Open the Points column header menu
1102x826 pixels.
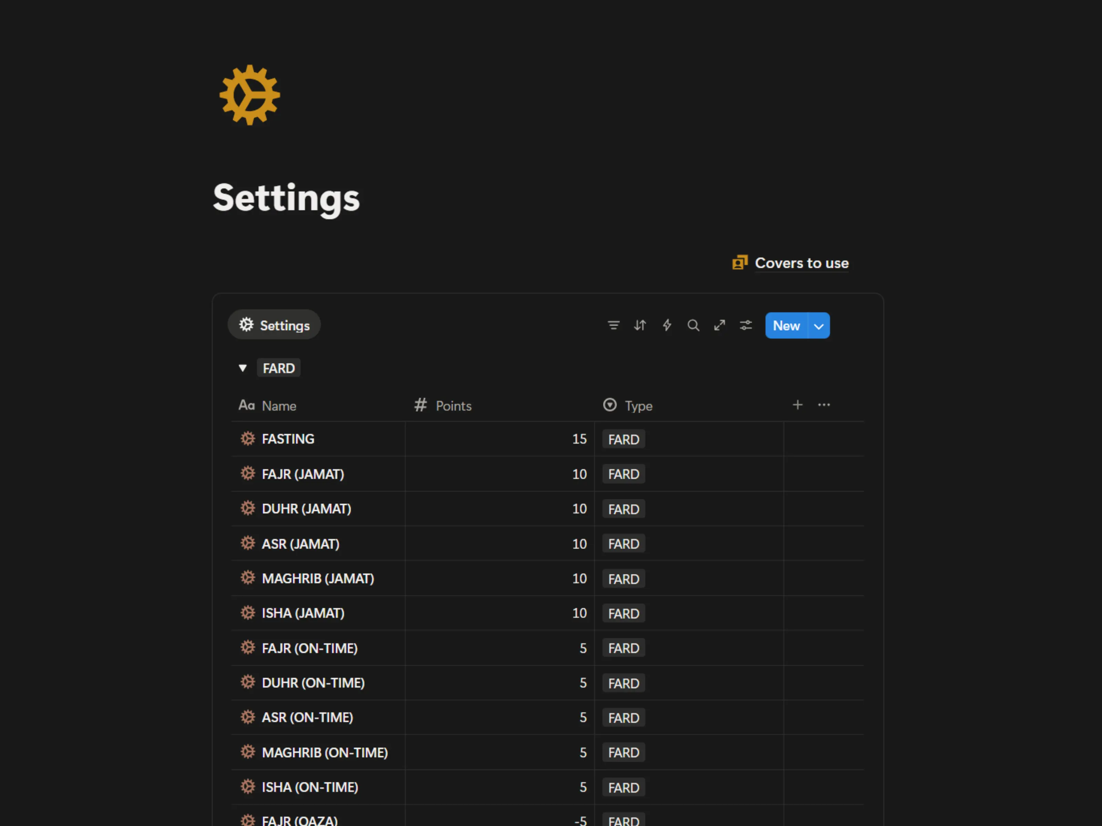pos(453,406)
